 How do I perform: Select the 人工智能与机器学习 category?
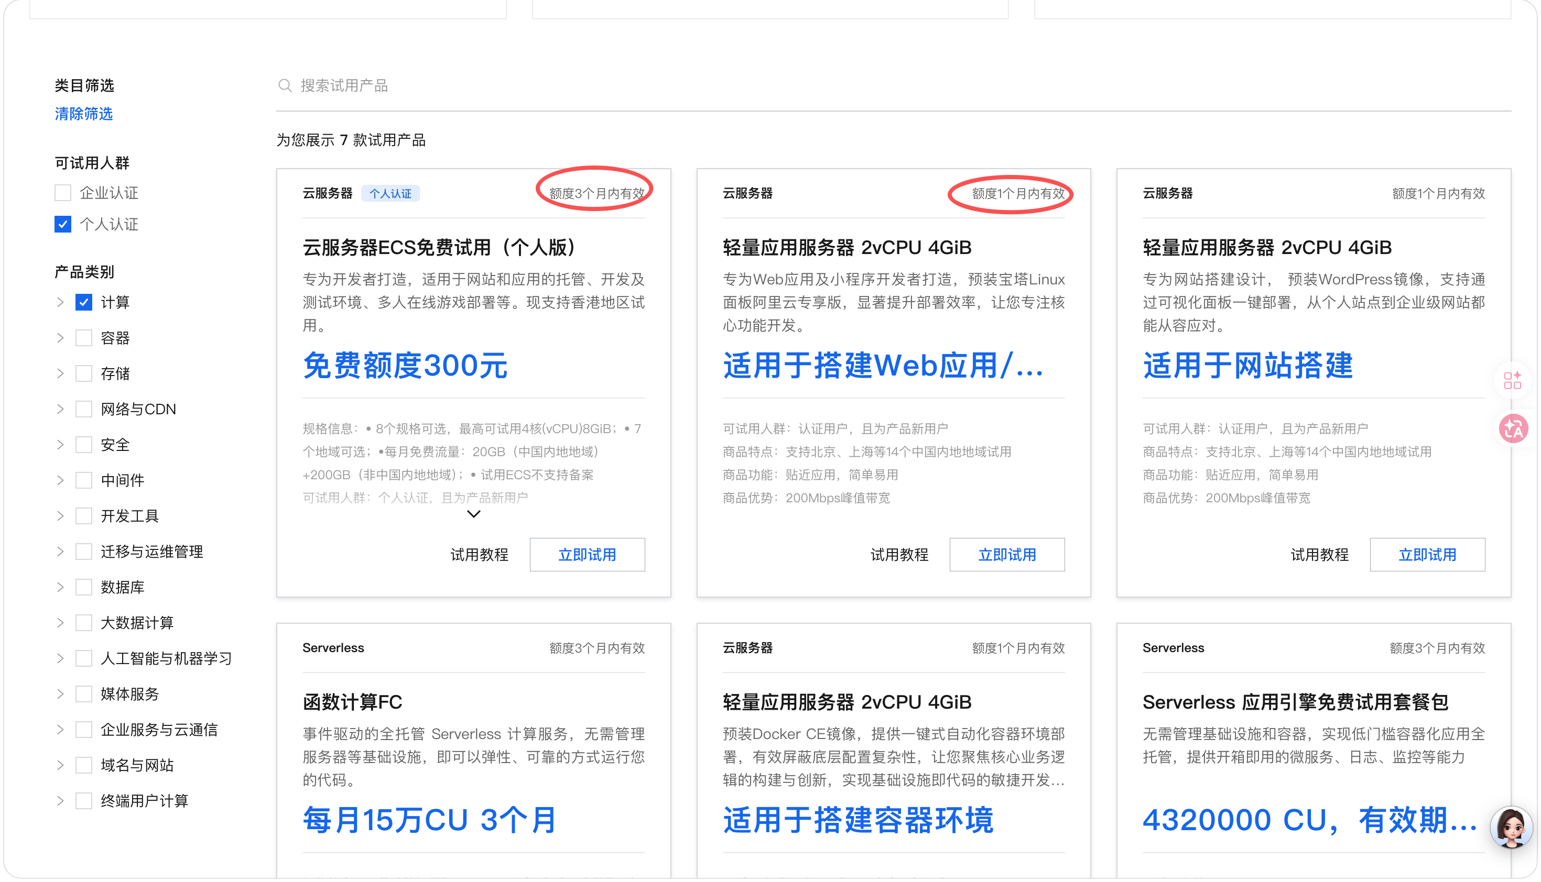pyautogui.click(x=84, y=658)
